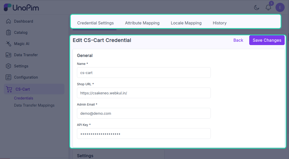Click the Dashboard home icon
289x159 pixels.
coord(8,21)
